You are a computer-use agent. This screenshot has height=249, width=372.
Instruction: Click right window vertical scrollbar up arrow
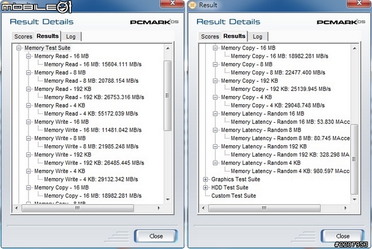355,48
